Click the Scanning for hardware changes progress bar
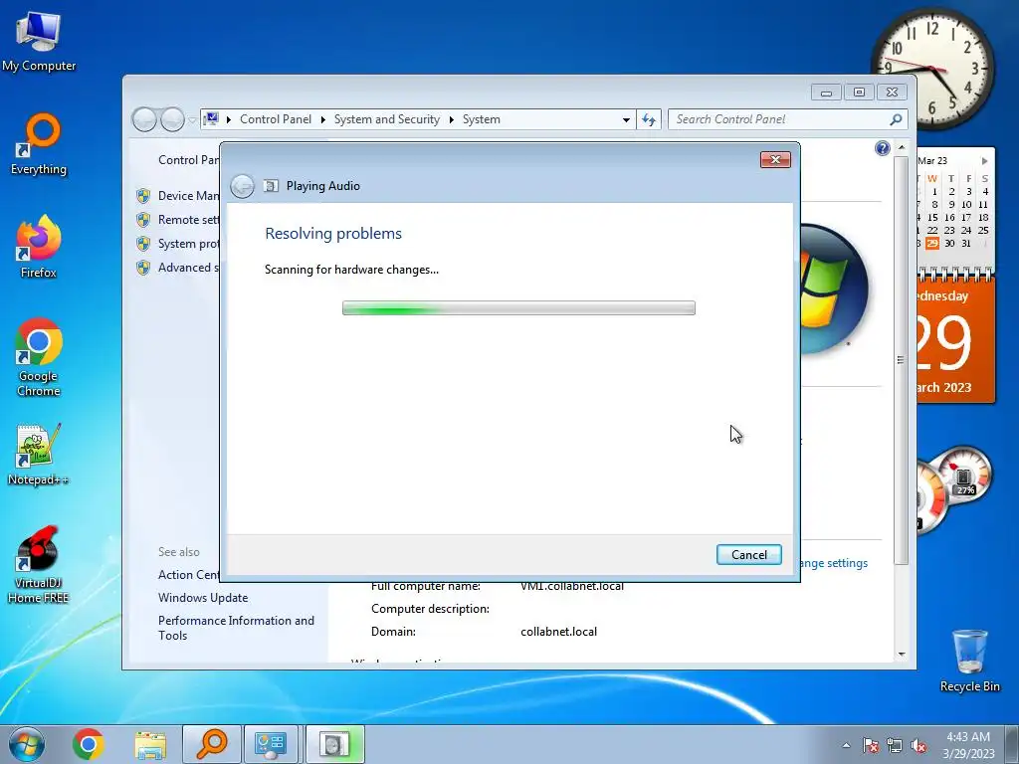1019x764 pixels. click(x=518, y=308)
